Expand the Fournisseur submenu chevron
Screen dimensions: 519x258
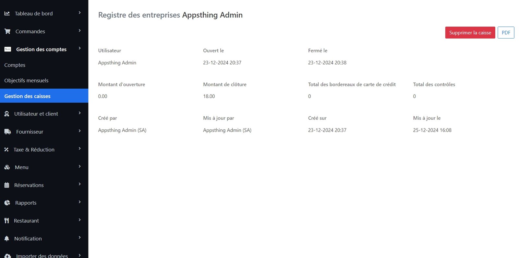79,131
